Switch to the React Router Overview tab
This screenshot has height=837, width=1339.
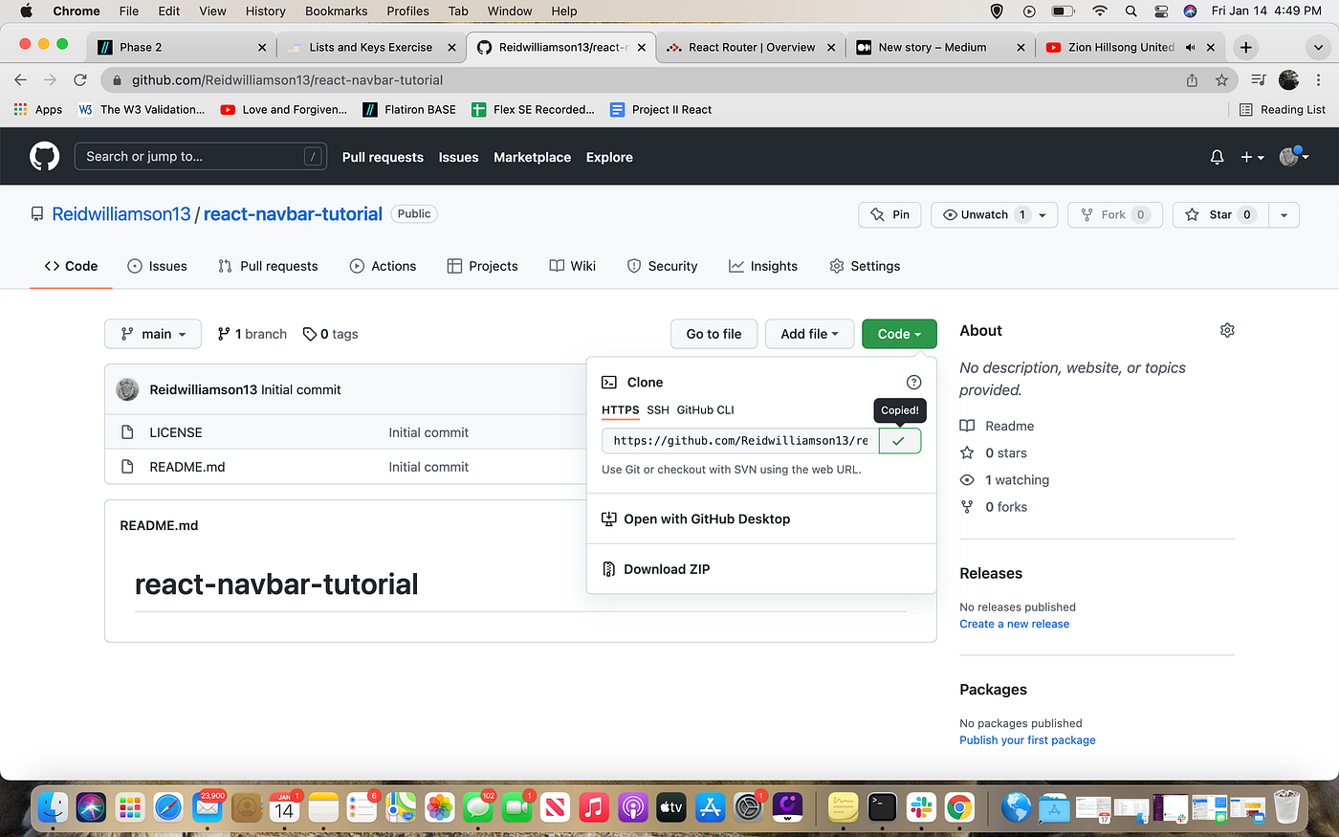tap(751, 47)
